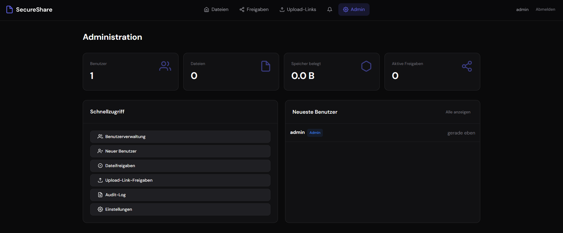The image size is (563, 233).
Task: Open the Dateien navigation tab
Action: 216,9
